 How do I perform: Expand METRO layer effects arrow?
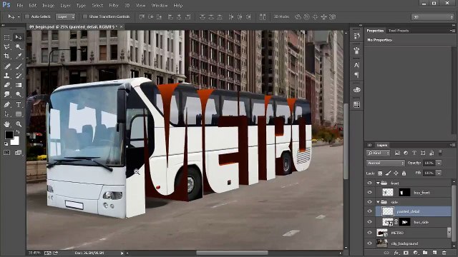(449, 233)
